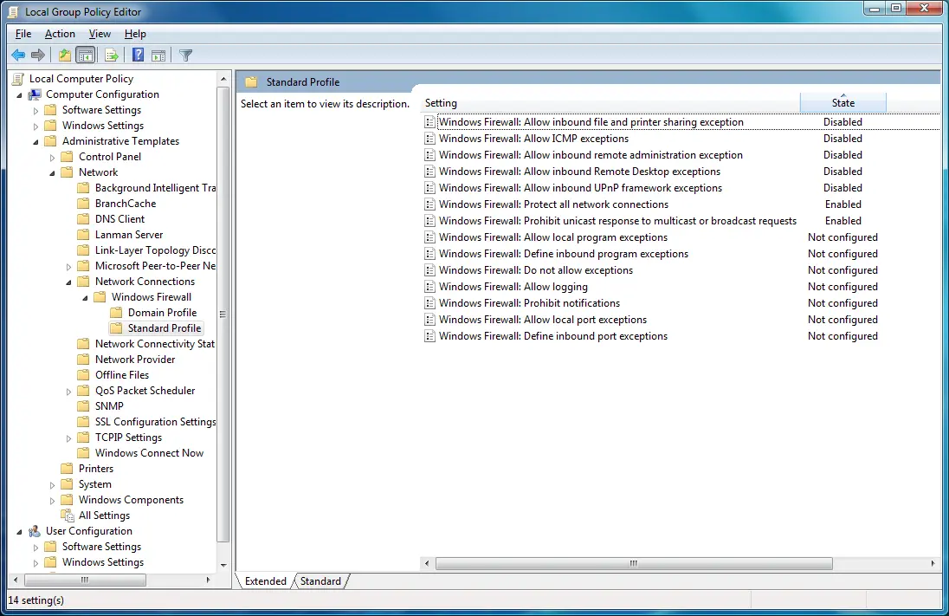The width and height of the screenshot is (949, 616).
Task: Collapse the Computer Configuration node
Action: click(19, 95)
